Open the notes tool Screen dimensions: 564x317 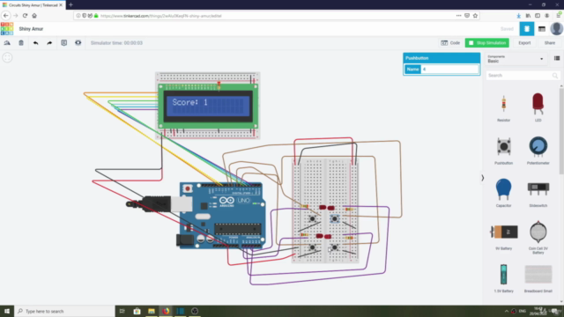[x=63, y=43]
